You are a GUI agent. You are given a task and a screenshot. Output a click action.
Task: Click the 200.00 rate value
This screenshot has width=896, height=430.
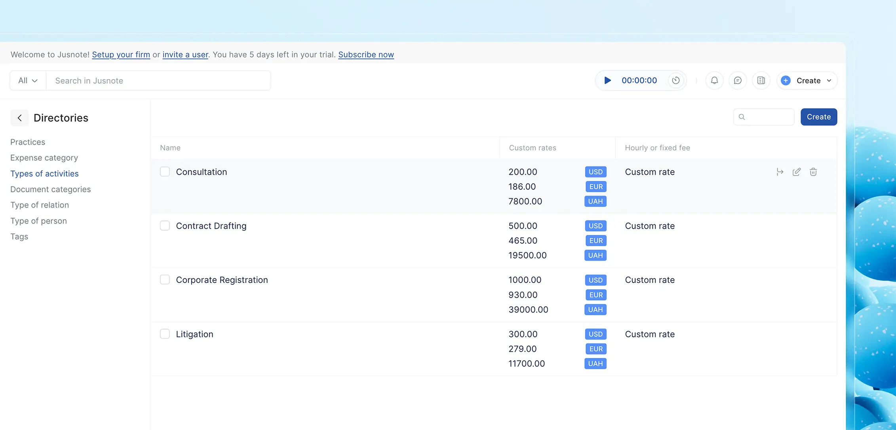523,172
